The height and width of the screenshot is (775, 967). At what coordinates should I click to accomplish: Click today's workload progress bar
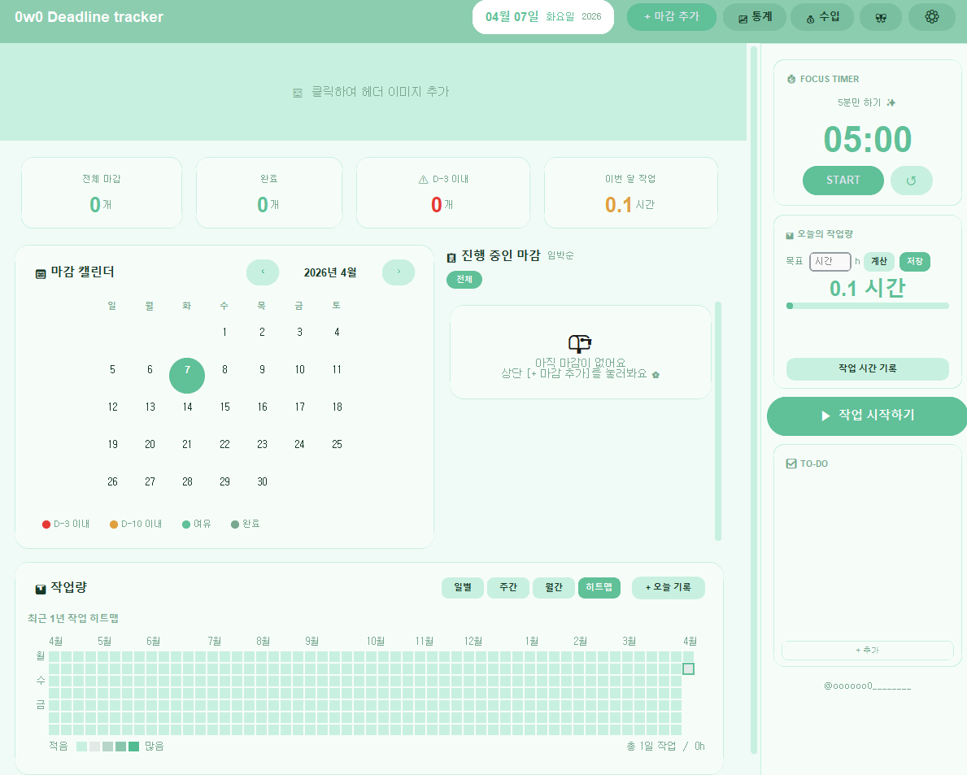867,306
